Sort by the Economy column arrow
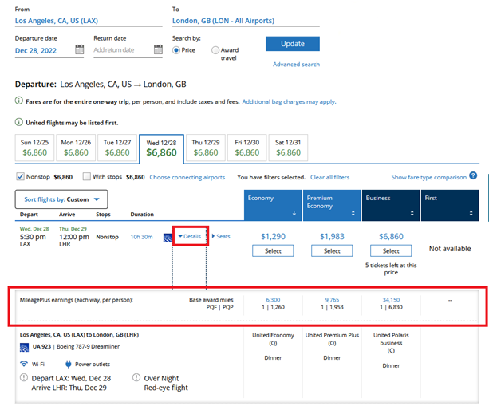This screenshot has height=406, width=489. click(x=294, y=214)
